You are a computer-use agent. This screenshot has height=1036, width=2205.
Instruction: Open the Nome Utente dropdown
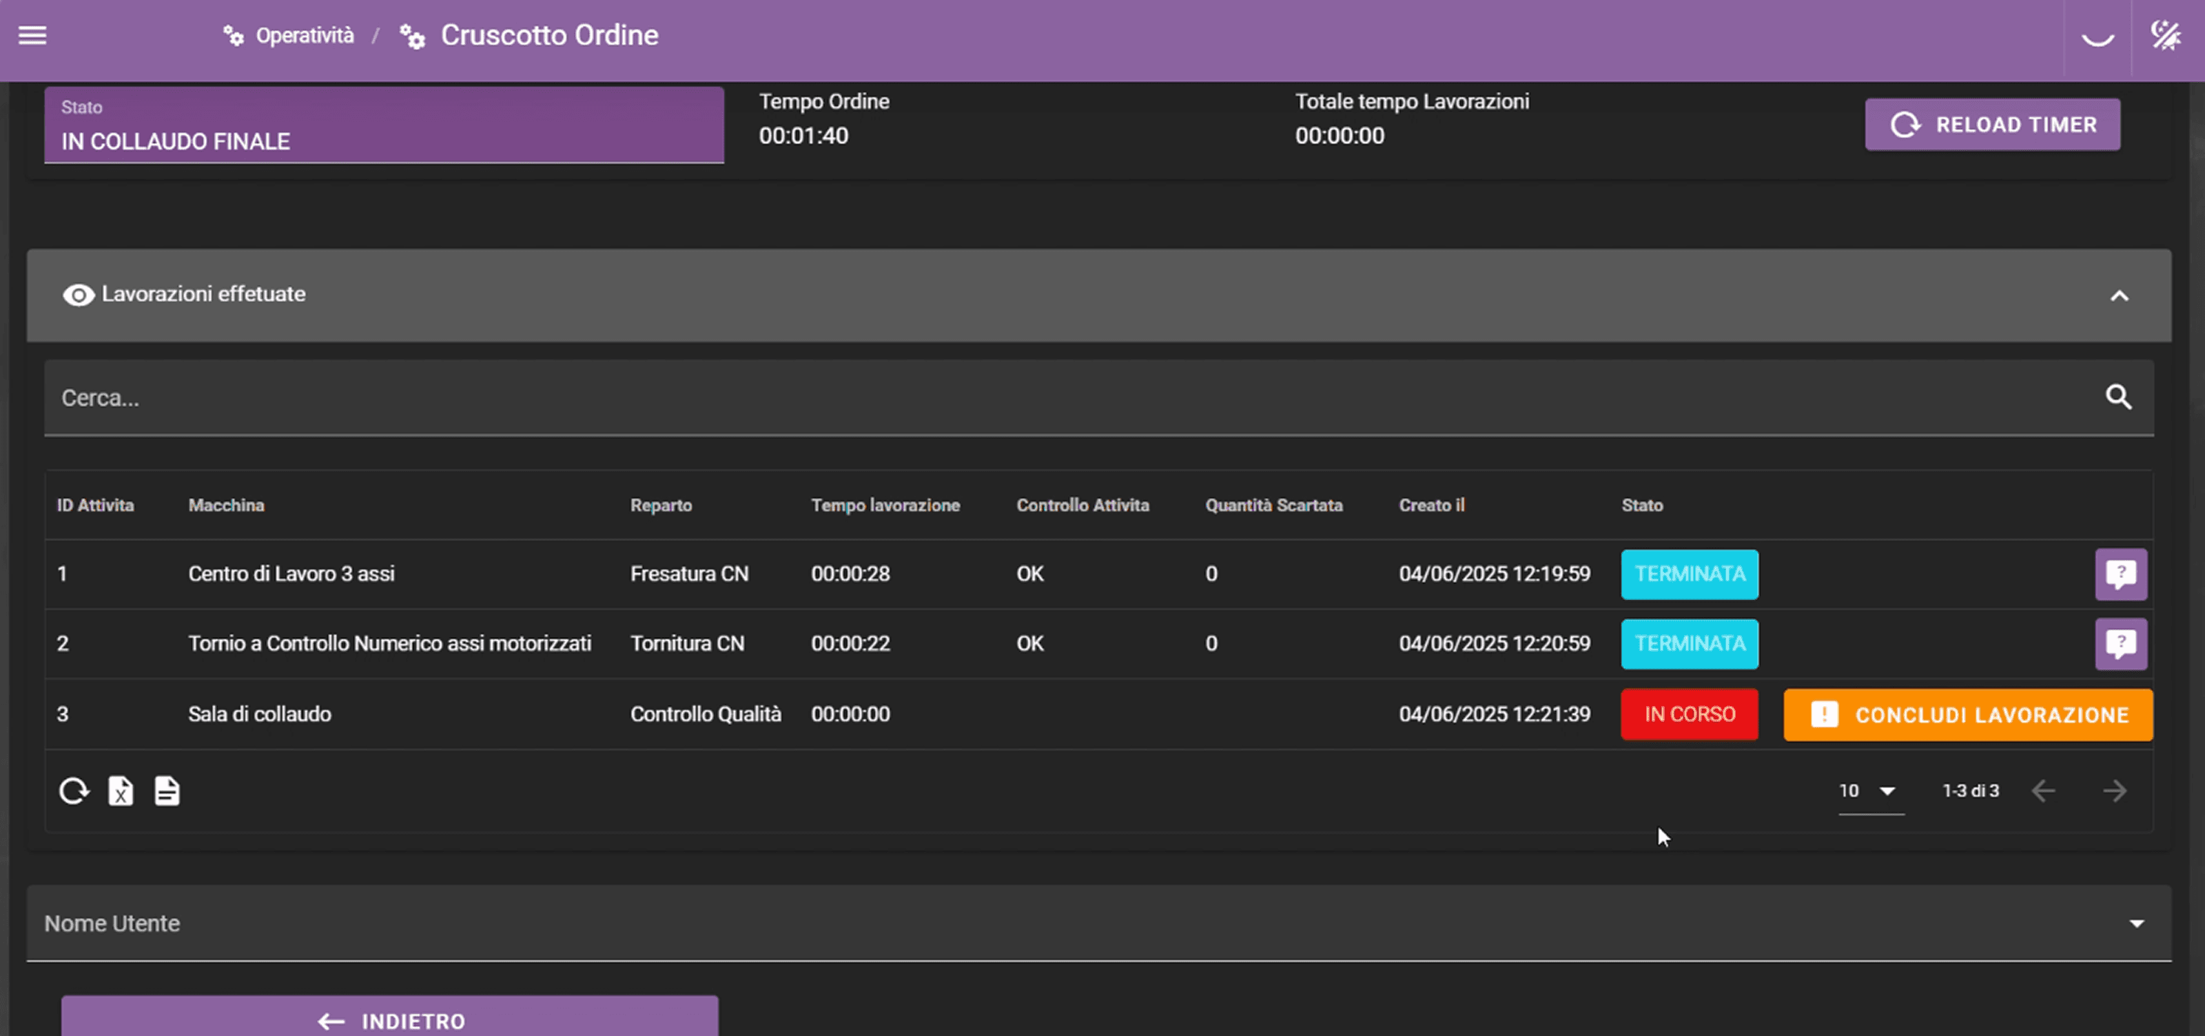2135,924
